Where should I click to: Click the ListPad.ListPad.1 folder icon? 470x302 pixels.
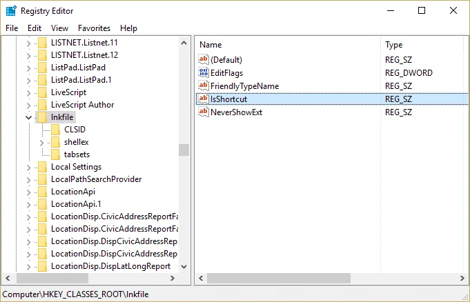click(x=42, y=80)
